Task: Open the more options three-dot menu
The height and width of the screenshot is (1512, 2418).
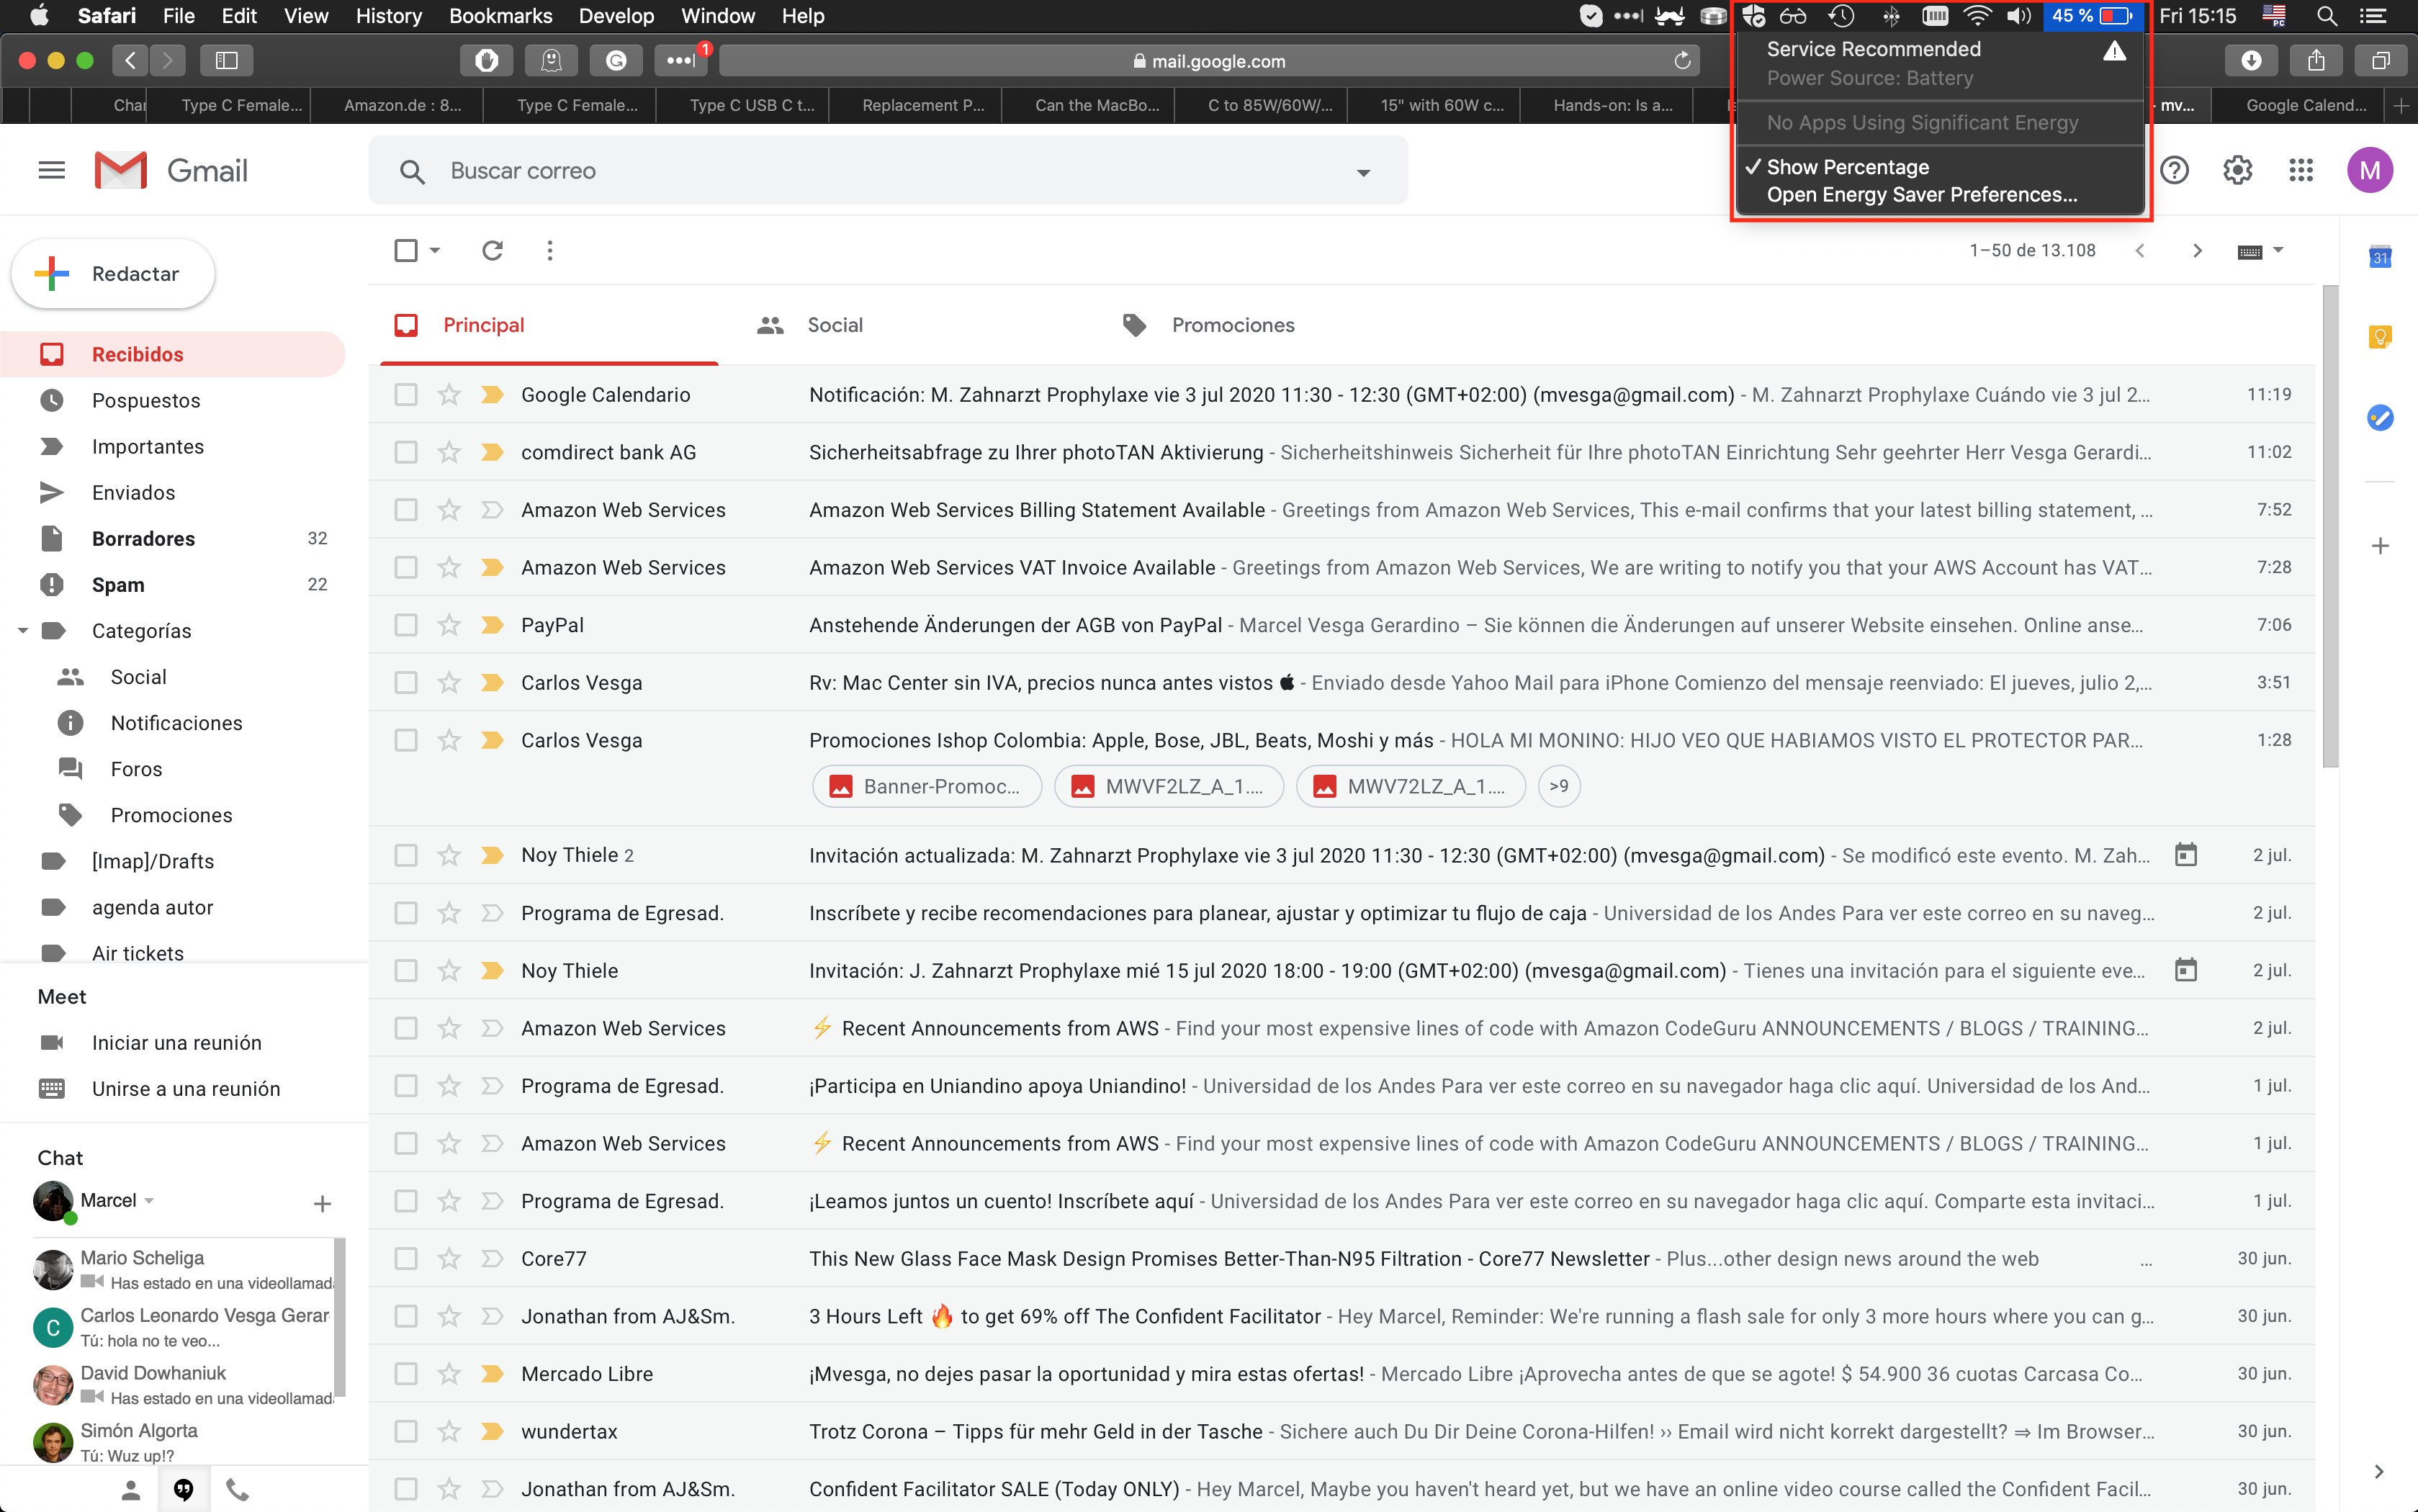Action: [550, 250]
